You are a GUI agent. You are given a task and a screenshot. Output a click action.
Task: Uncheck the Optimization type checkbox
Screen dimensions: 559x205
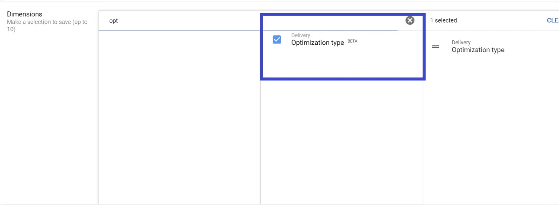[x=277, y=40]
